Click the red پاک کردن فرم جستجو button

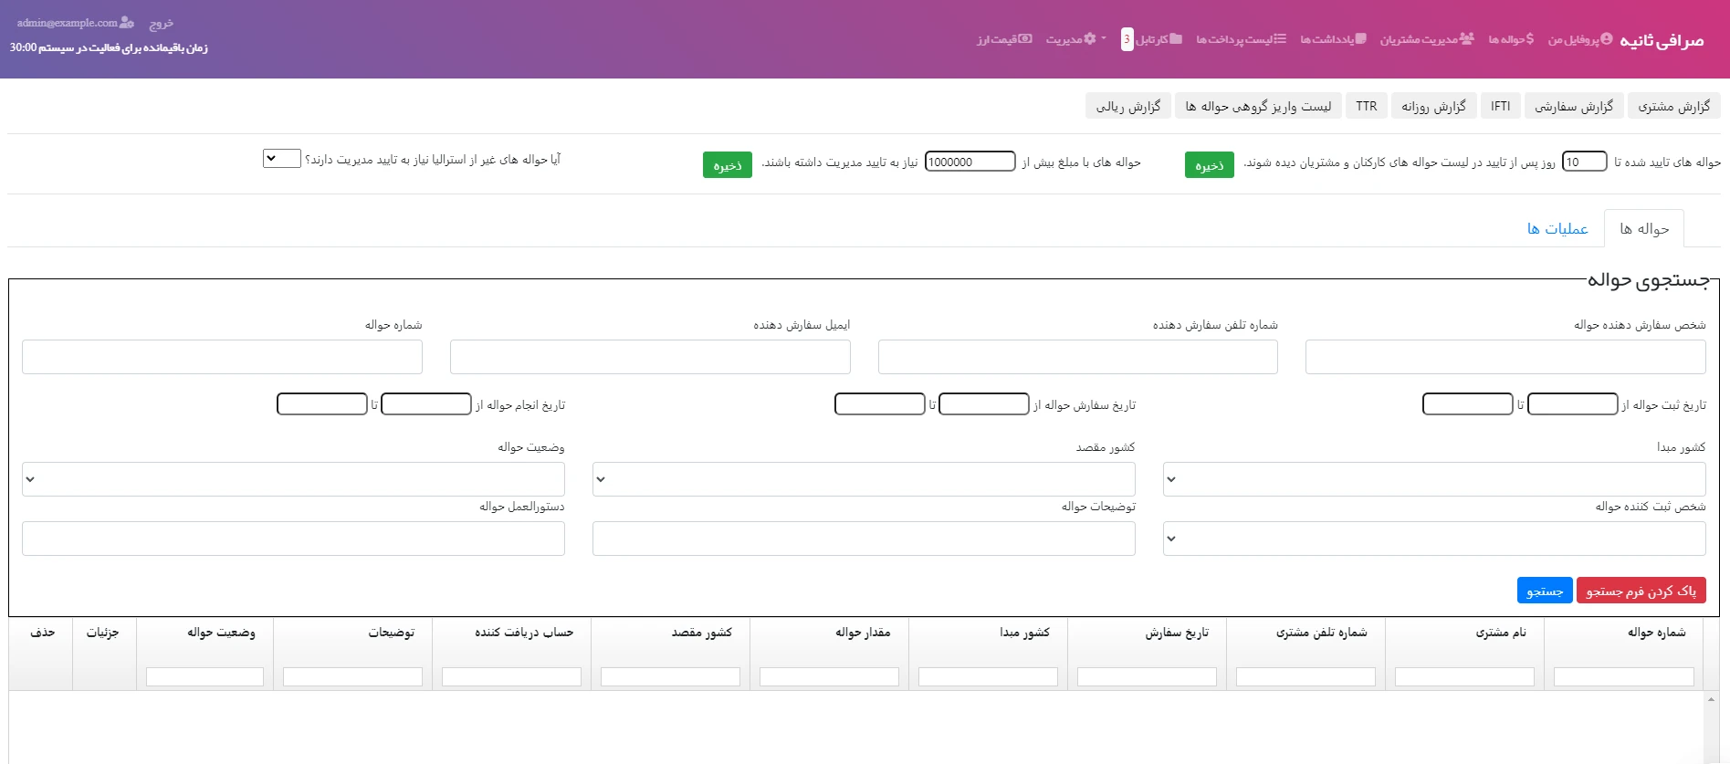coord(1641,591)
